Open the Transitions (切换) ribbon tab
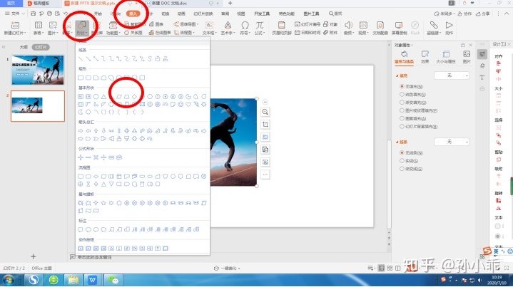The image size is (513, 287). [166, 14]
